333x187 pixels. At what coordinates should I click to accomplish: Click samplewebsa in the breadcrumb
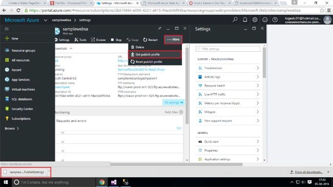coord(61,20)
